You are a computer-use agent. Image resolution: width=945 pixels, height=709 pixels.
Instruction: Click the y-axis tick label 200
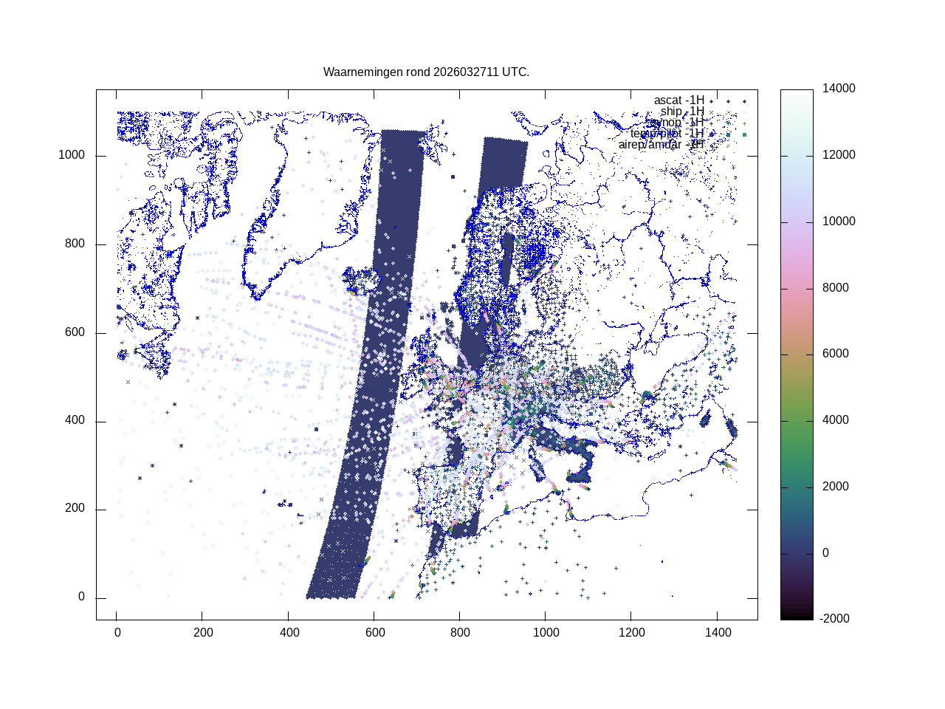coord(75,509)
